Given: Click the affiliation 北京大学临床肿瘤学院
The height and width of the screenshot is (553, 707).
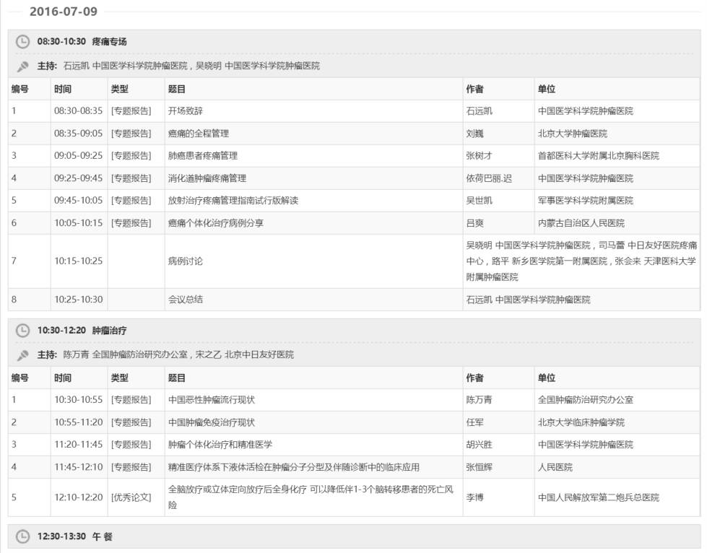Looking at the screenshot, I should point(581,422).
